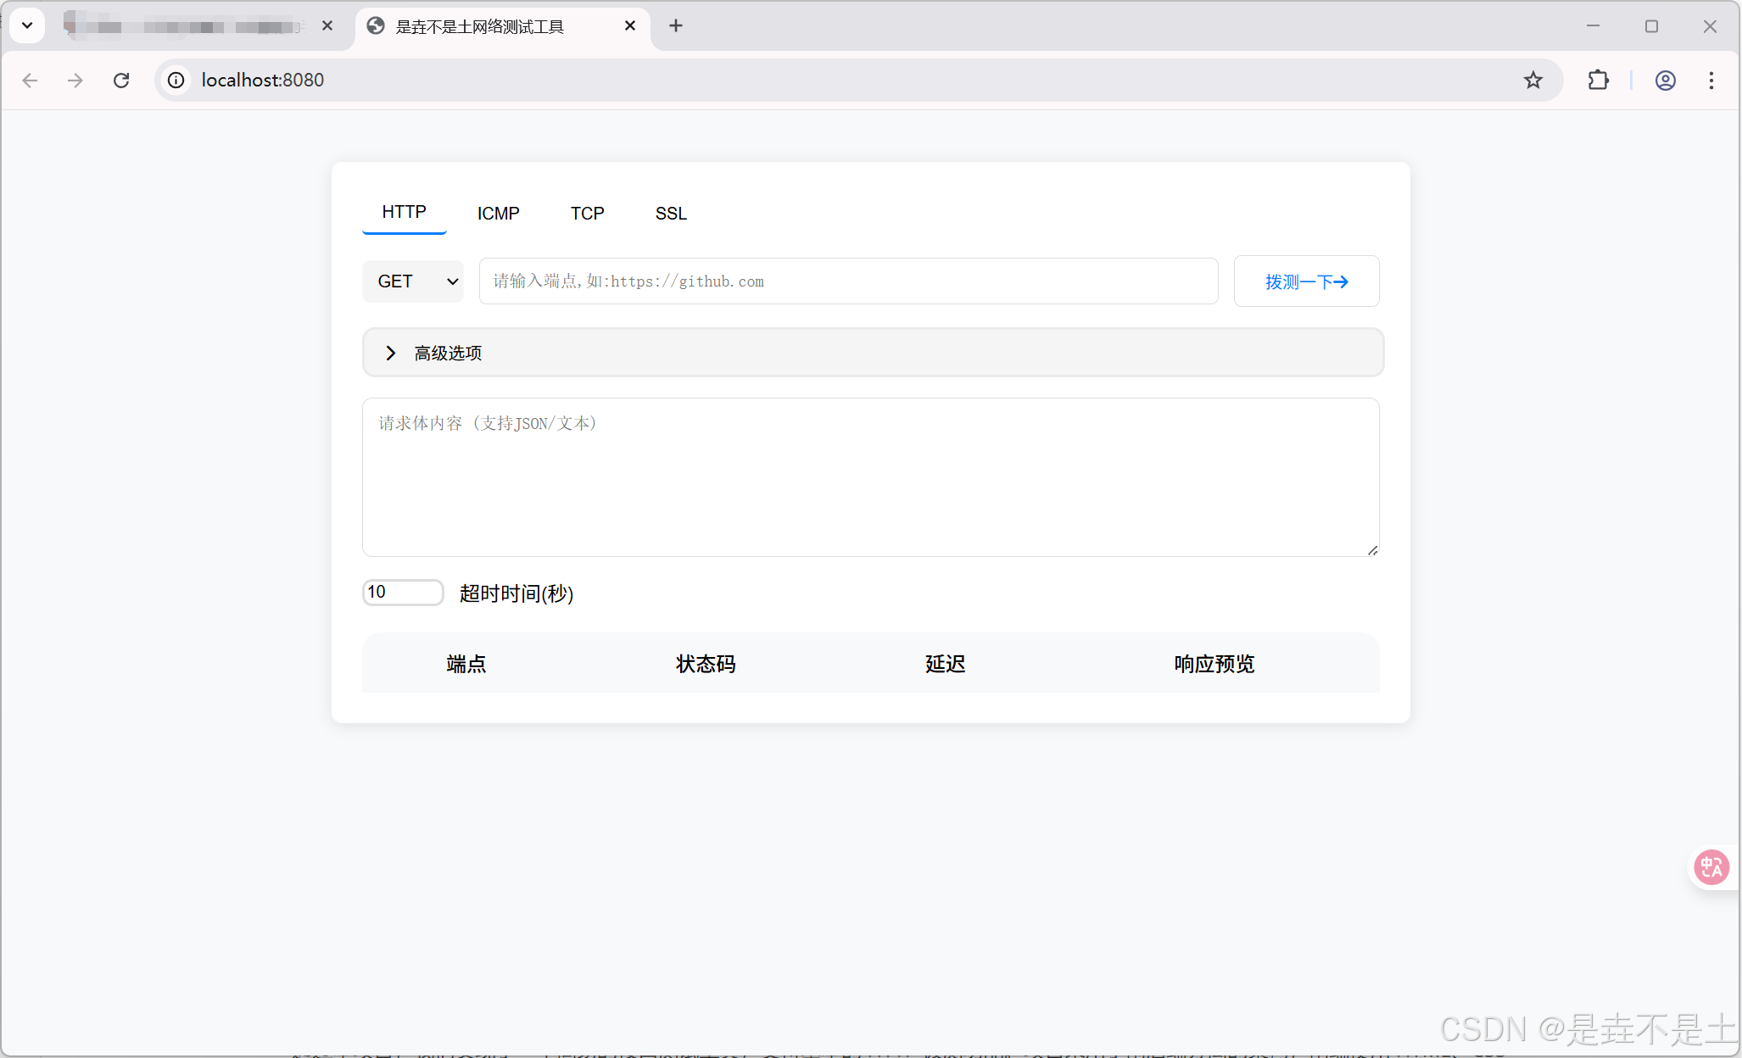The width and height of the screenshot is (1742, 1058).
Task: Bookmark this page with star icon
Action: pos(1533,80)
